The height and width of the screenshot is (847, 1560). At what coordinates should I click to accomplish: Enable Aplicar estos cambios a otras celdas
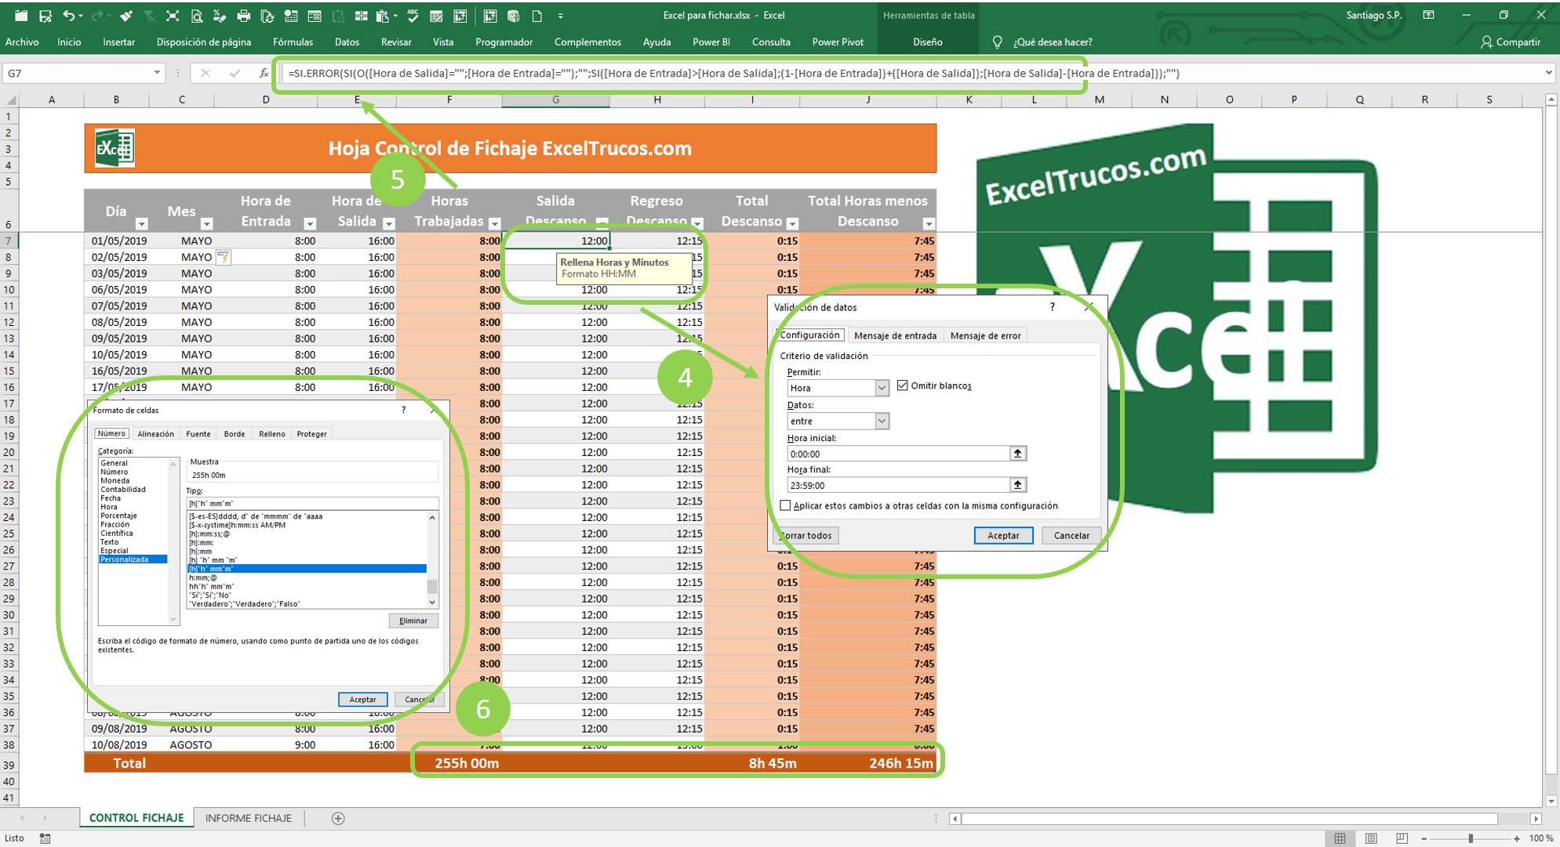(787, 505)
